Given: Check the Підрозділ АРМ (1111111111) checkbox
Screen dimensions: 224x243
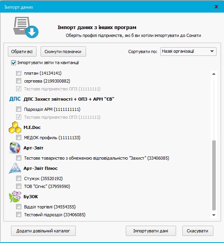Looking at the screenshot, I should coord(18,109).
